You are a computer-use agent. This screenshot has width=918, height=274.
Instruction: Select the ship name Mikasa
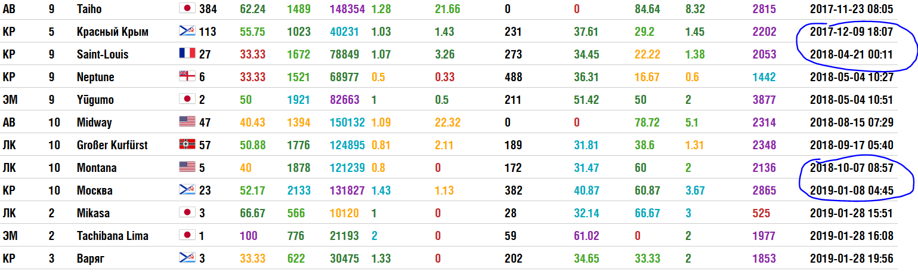coord(93,213)
